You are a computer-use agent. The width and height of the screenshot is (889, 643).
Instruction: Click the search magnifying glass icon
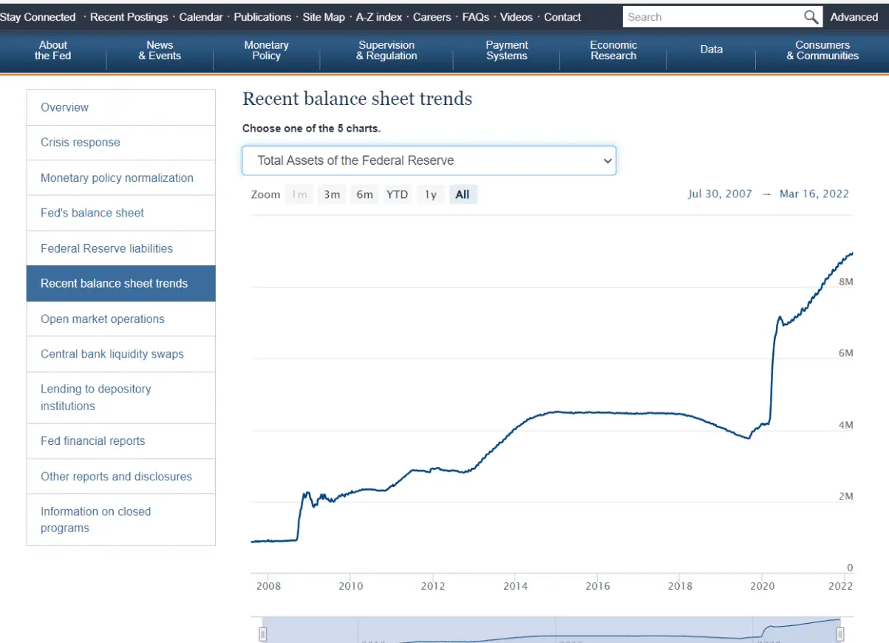tap(811, 17)
